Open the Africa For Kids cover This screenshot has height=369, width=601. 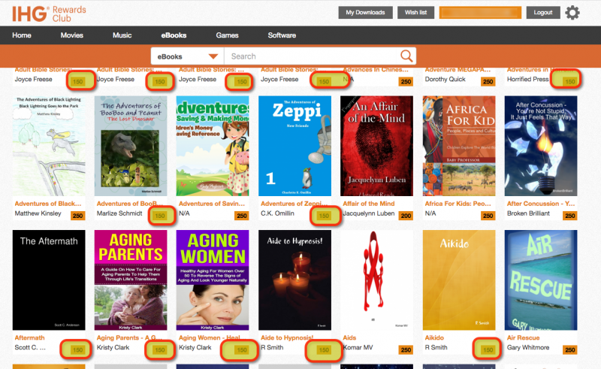tap(459, 146)
